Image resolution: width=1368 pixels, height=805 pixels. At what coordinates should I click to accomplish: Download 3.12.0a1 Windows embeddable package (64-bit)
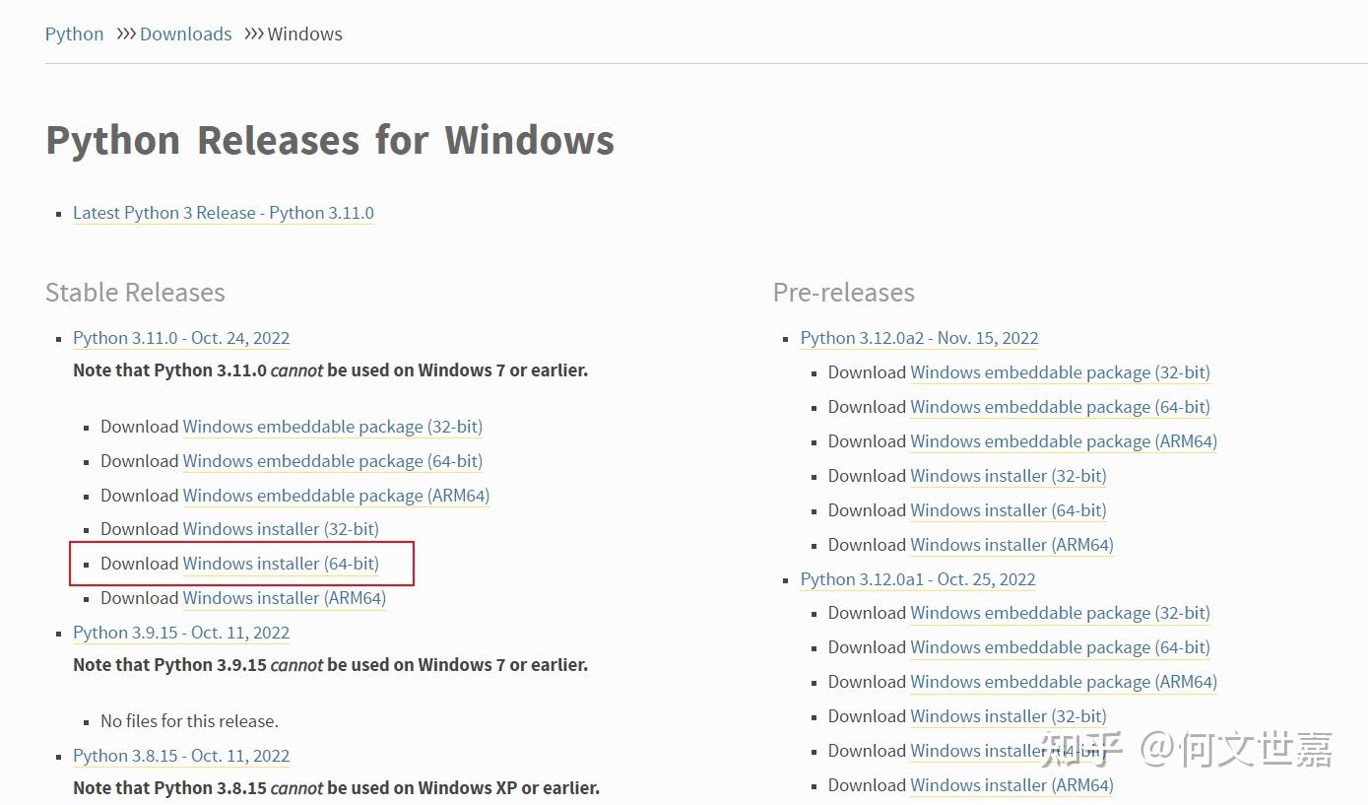coord(1060,647)
